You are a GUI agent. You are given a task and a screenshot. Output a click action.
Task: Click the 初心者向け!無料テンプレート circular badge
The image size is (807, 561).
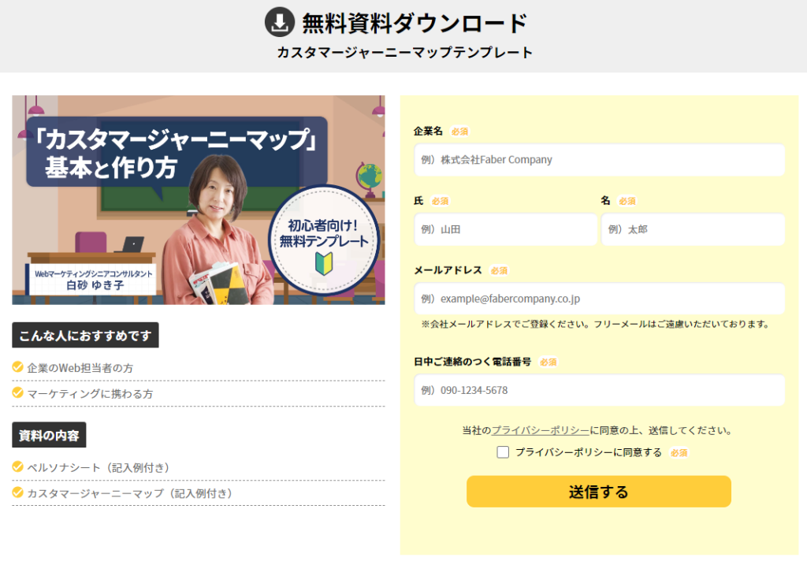pyautogui.click(x=324, y=240)
